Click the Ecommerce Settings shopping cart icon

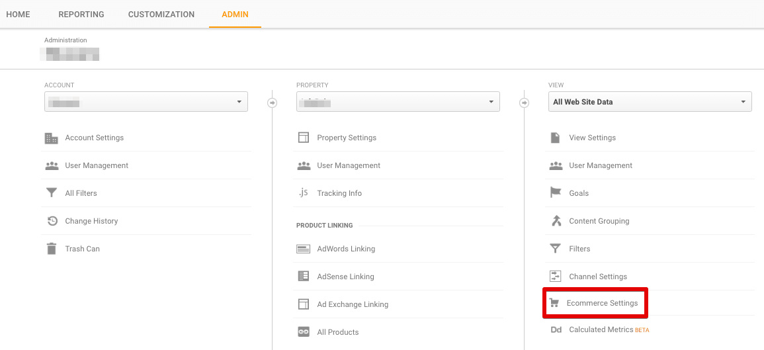pyautogui.click(x=554, y=303)
